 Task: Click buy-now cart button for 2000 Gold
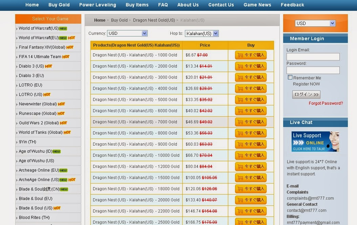(x=251, y=66)
